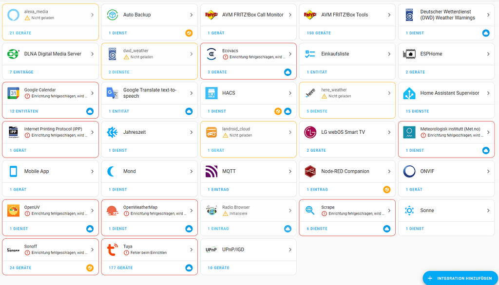Click the Ecovacs logo icon
This screenshot has width=499, height=285.
tap(211, 53)
